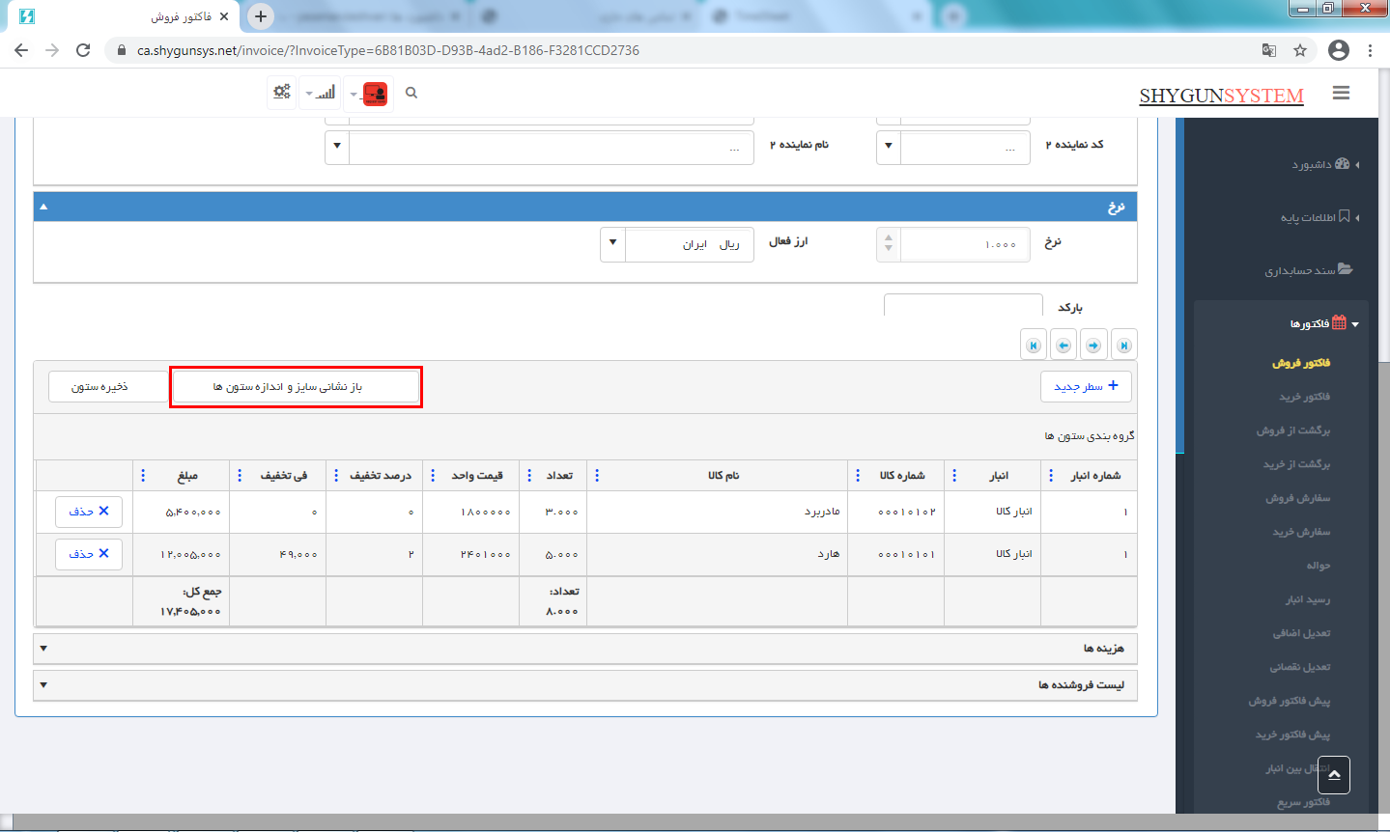Open the gears settings icon in toolbar
The width and height of the screenshot is (1390, 832).
point(281,93)
